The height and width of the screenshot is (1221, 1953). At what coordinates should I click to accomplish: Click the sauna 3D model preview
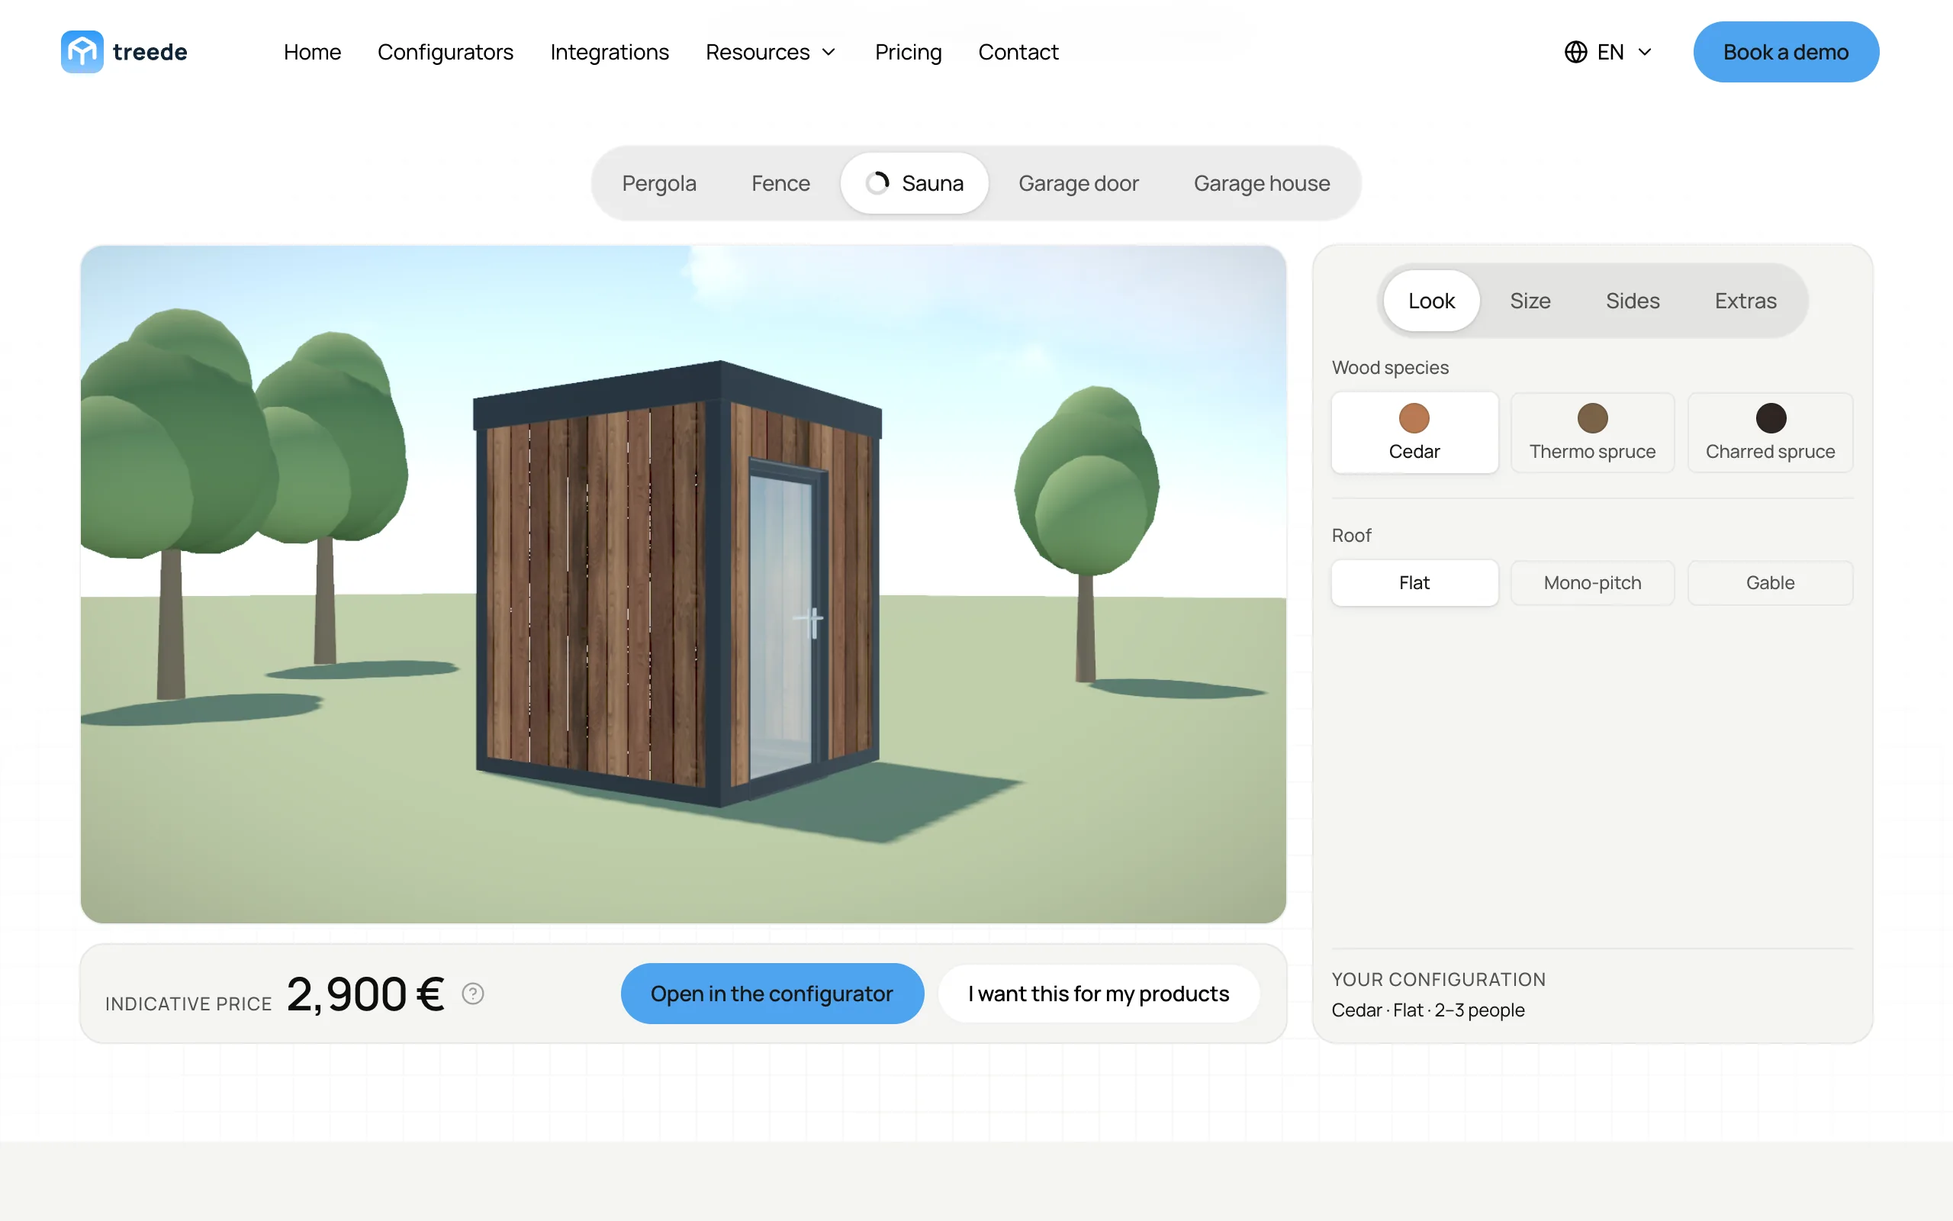tap(683, 584)
